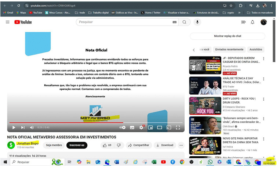279x169 pixels.
Task: Open the account avatar menu
Action: point(264,22)
